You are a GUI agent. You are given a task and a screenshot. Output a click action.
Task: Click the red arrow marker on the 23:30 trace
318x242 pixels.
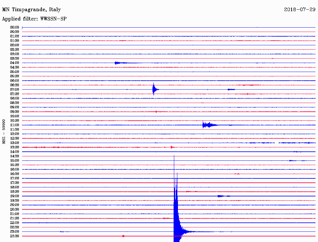(124, 236)
